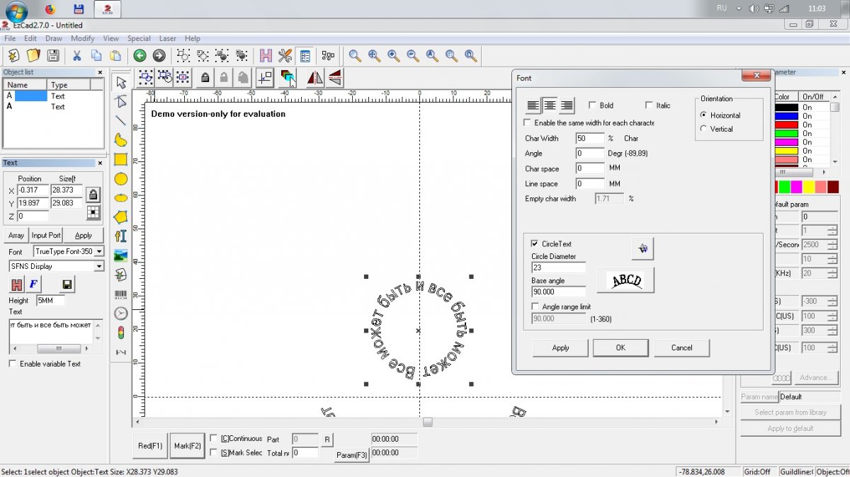Click the ABCD arc text preview button

(625, 280)
